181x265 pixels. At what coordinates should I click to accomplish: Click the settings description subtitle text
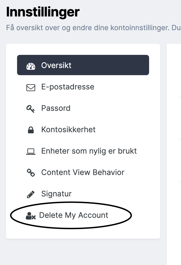tap(93, 28)
